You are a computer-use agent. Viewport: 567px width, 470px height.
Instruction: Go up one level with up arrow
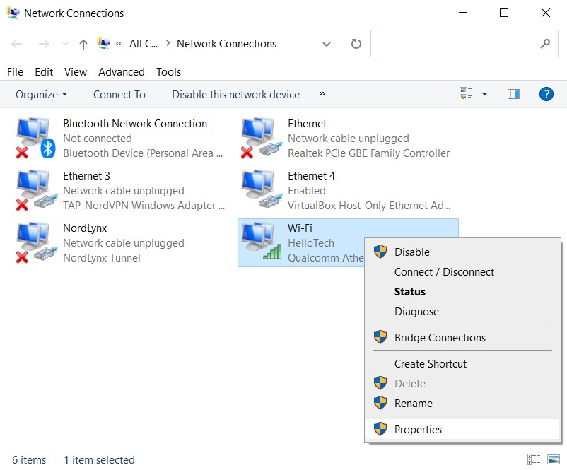click(x=83, y=44)
